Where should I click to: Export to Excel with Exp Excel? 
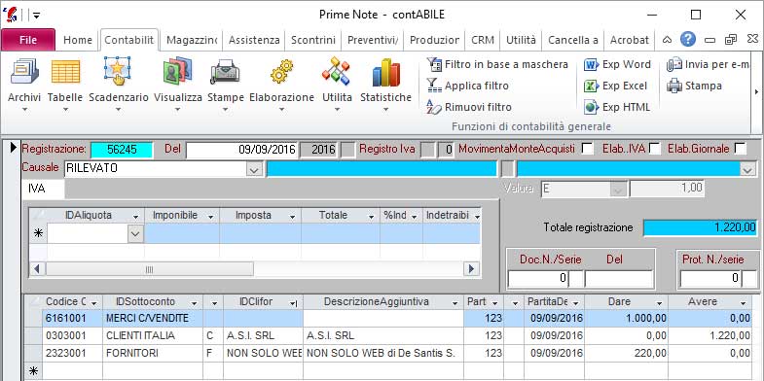[616, 86]
